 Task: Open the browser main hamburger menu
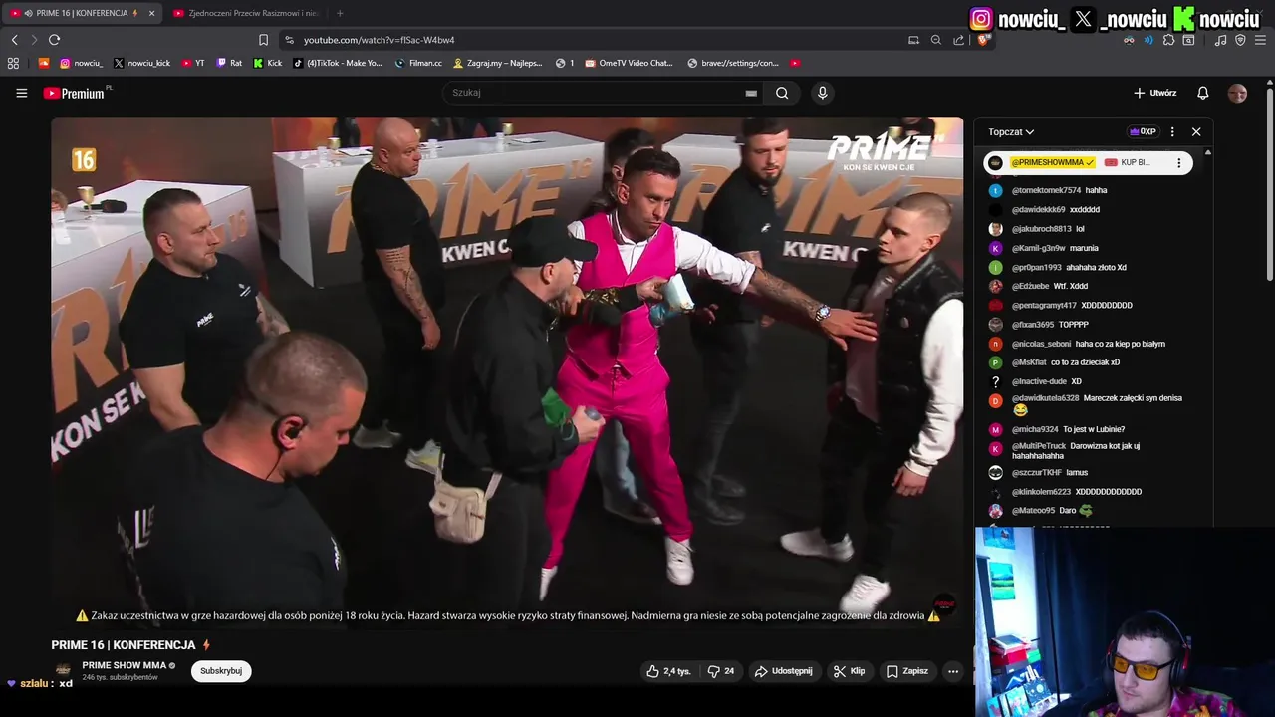point(1260,40)
